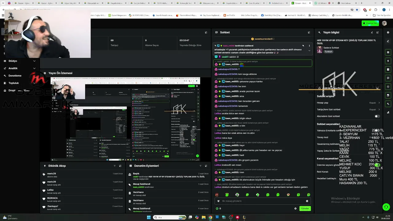Open a new browser tab

(x=361, y=3)
